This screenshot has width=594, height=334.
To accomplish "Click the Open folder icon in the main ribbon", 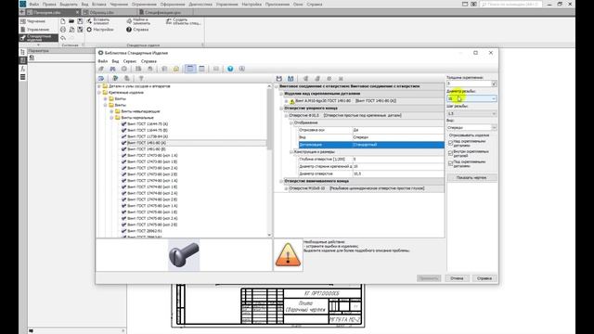I will click(x=71, y=21).
